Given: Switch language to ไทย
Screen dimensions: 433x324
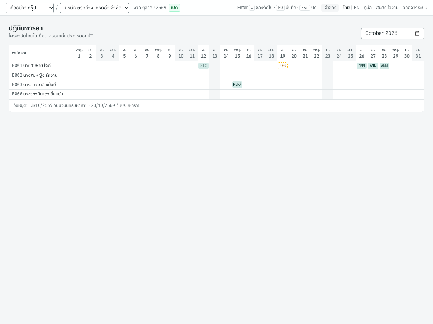Looking at the screenshot, I should (x=346, y=8).
